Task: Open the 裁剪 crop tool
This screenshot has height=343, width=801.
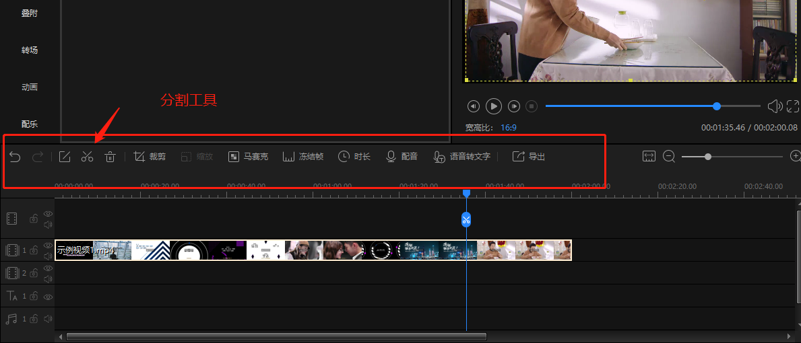Action: click(x=150, y=157)
